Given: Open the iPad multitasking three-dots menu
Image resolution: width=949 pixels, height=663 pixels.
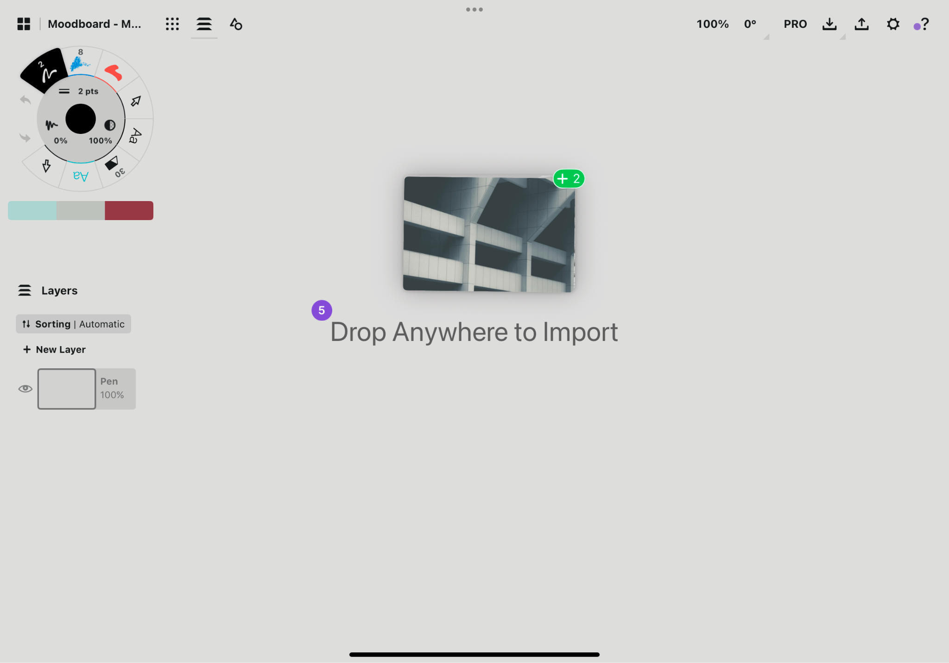Looking at the screenshot, I should pyautogui.click(x=474, y=9).
